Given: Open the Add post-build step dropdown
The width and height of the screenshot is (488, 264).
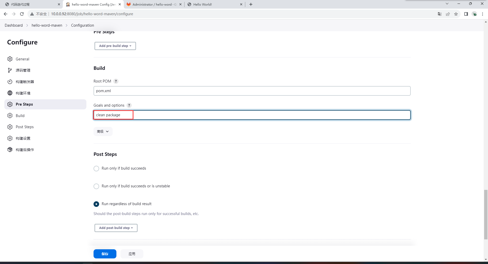Looking at the screenshot, I should tap(116, 228).
